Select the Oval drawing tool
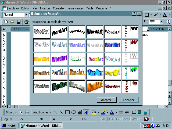 click(74, 112)
